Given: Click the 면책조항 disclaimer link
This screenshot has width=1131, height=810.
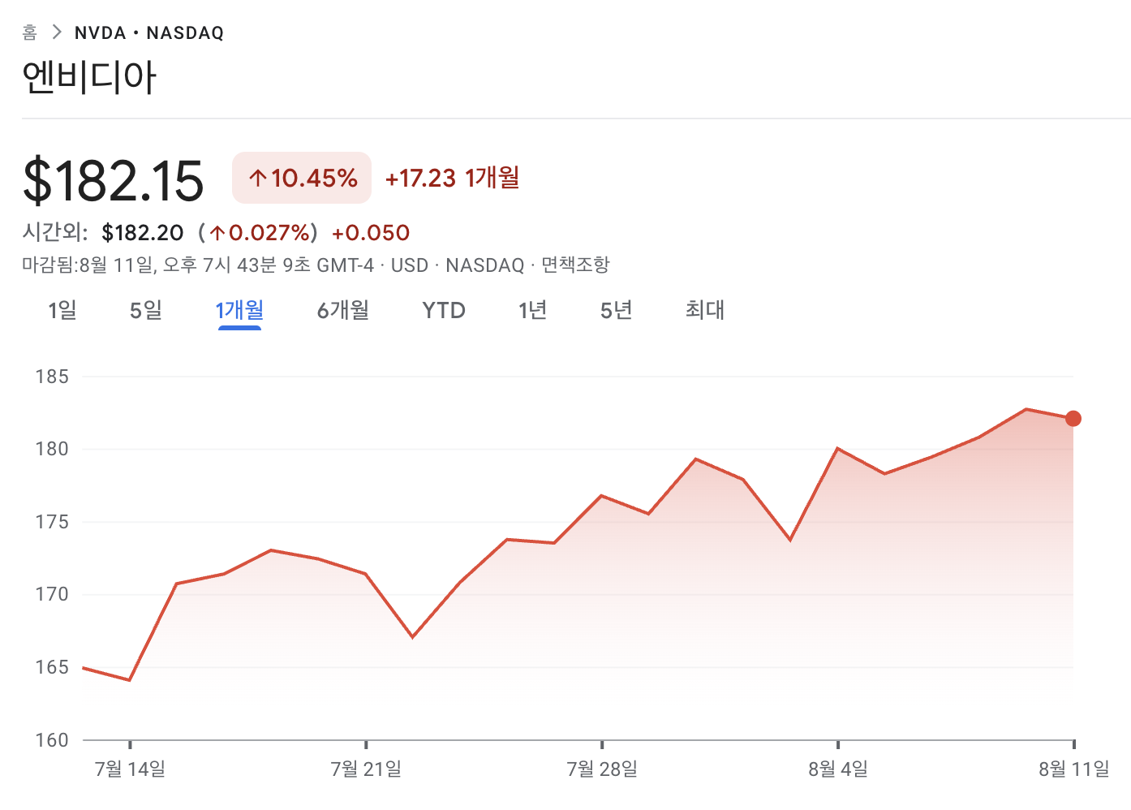Looking at the screenshot, I should [575, 265].
